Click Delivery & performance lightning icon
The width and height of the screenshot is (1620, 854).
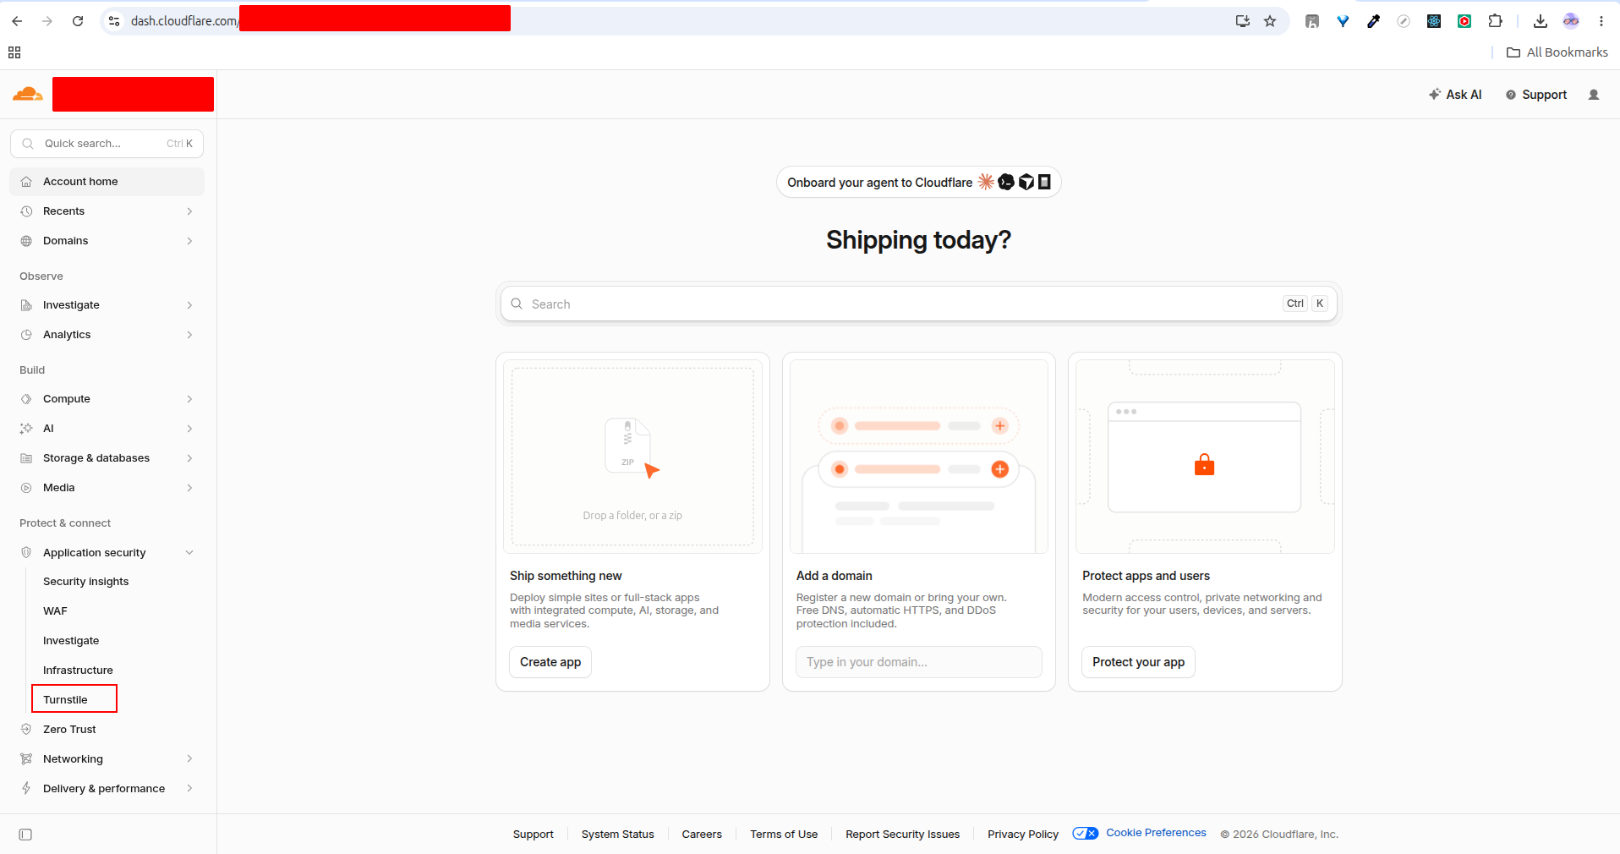pos(26,789)
